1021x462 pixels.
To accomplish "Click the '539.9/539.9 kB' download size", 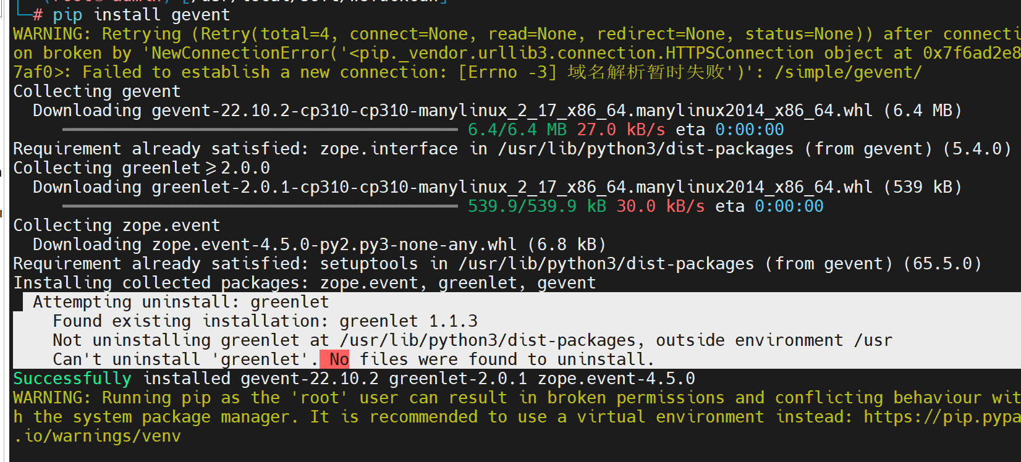I will coord(537,206).
